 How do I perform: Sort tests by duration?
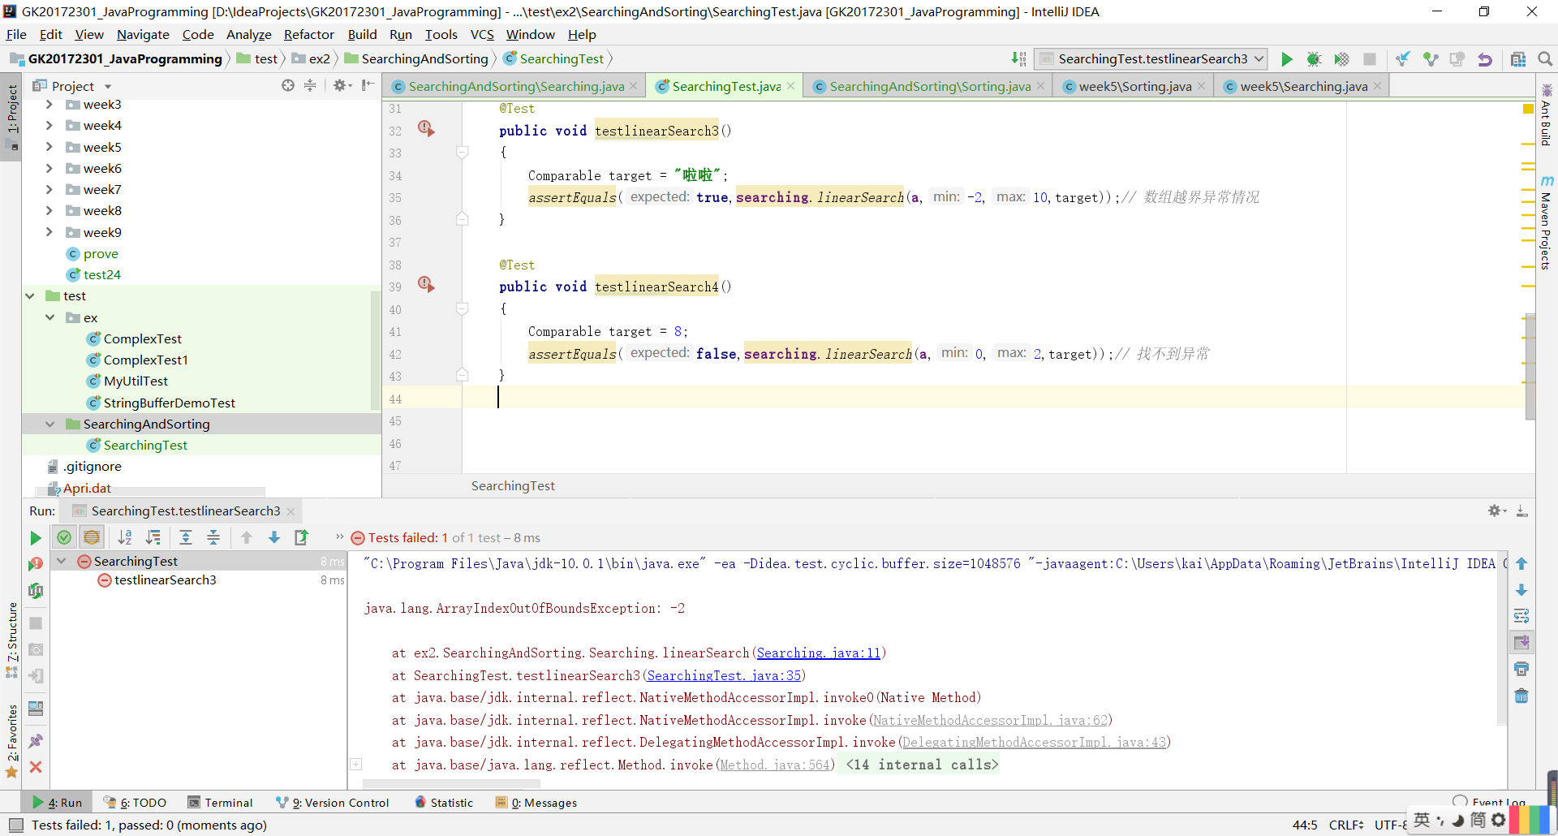[x=153, y=537]
